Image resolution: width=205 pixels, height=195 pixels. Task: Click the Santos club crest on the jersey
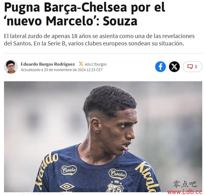pos(116,186)
